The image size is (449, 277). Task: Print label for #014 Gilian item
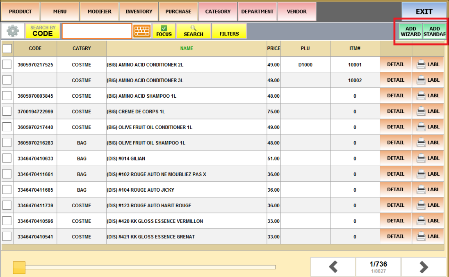428,158
